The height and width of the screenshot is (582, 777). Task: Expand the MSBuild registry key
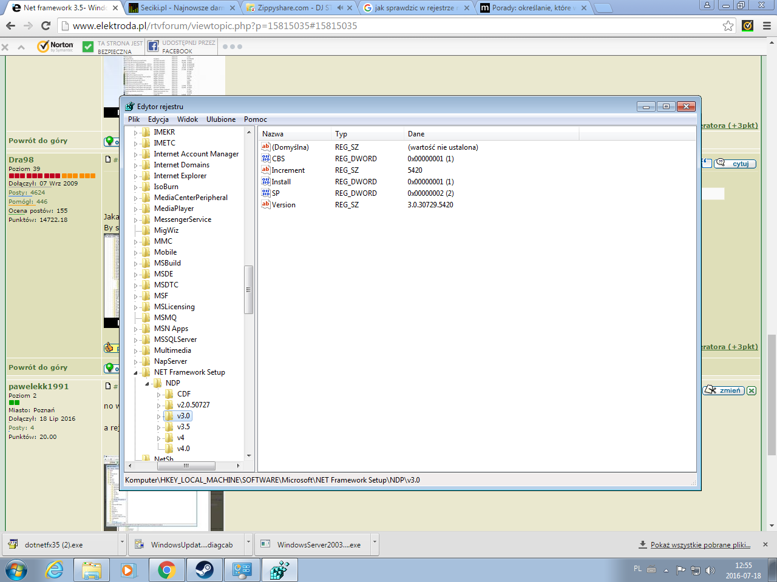coord(136,263)
